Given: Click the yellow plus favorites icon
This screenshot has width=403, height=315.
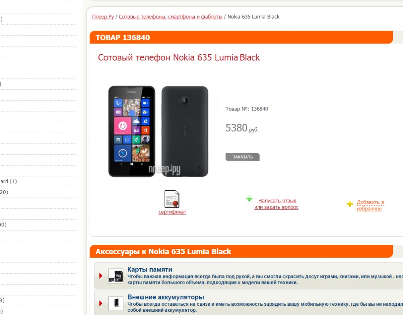Looking at the screenshot, I should [x=350, y=204].
